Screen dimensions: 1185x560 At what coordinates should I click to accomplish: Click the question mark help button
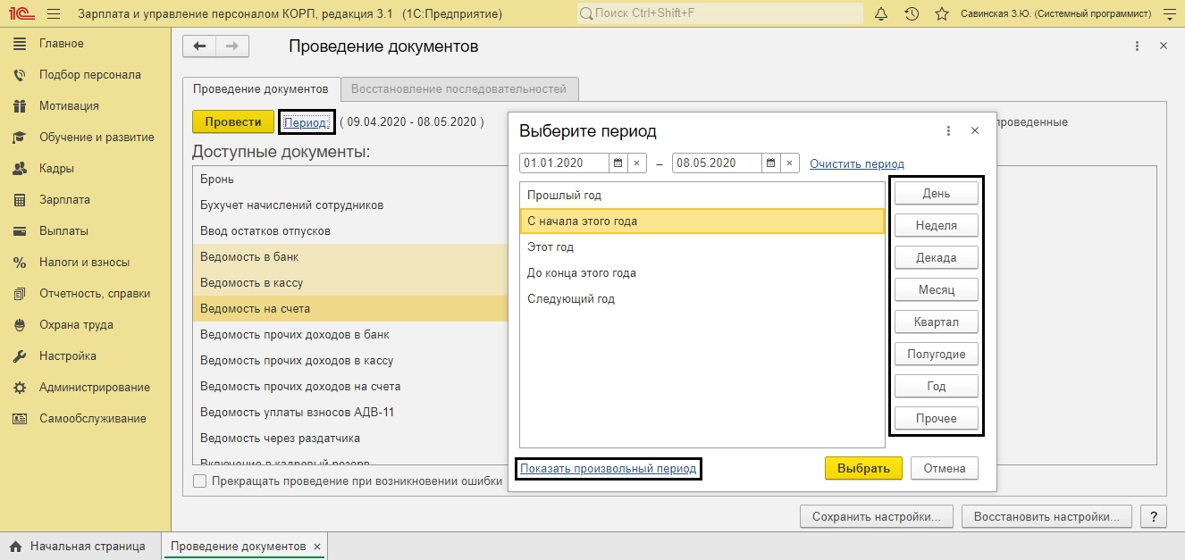click(1154, 517)
